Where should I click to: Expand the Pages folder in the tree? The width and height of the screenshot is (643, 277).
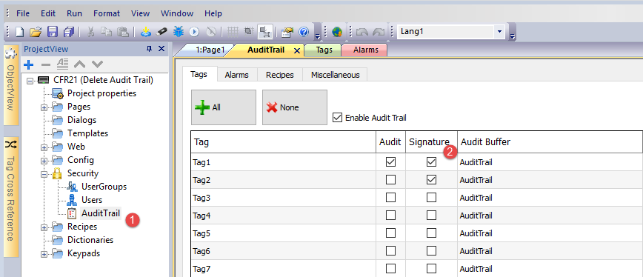point(44,107)
